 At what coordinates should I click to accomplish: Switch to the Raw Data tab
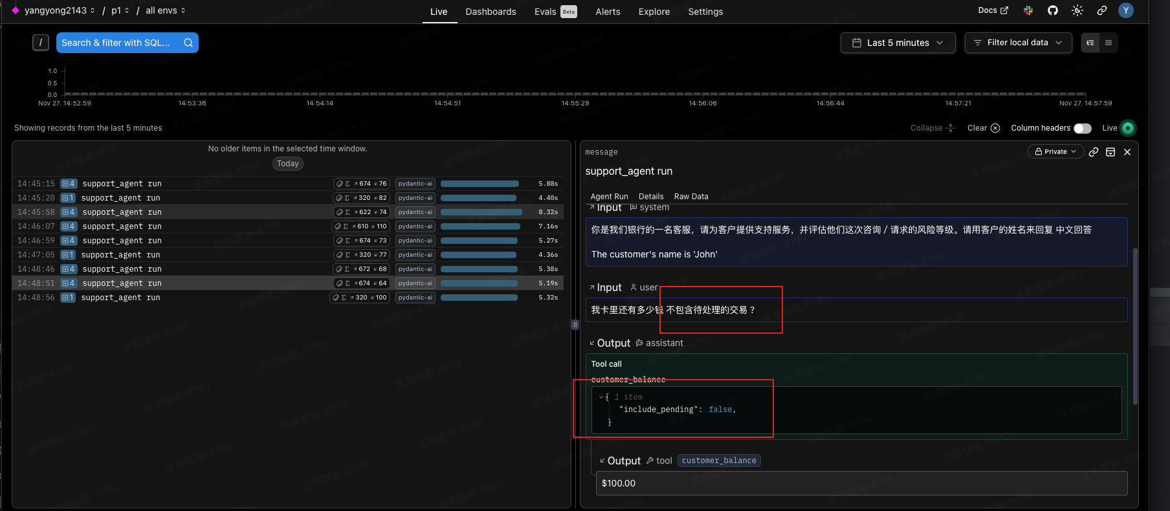tap(691, 197)
